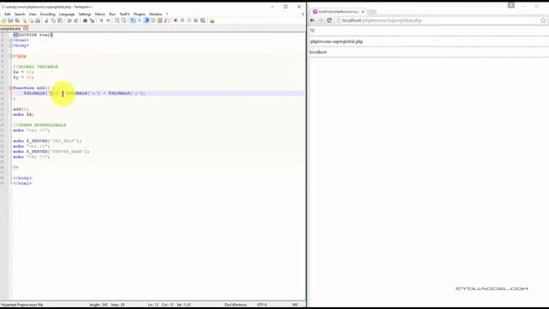This screenshot has height=309, width=549.
Task: Toggle the Document Map icon
Action: point(160,21)
